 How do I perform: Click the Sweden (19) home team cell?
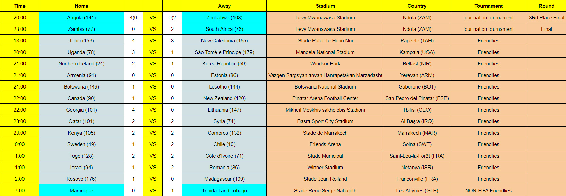click(x=81, y=144)
